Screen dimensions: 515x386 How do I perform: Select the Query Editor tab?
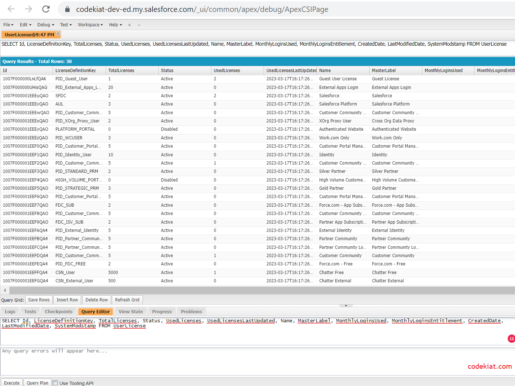[96, 312]
